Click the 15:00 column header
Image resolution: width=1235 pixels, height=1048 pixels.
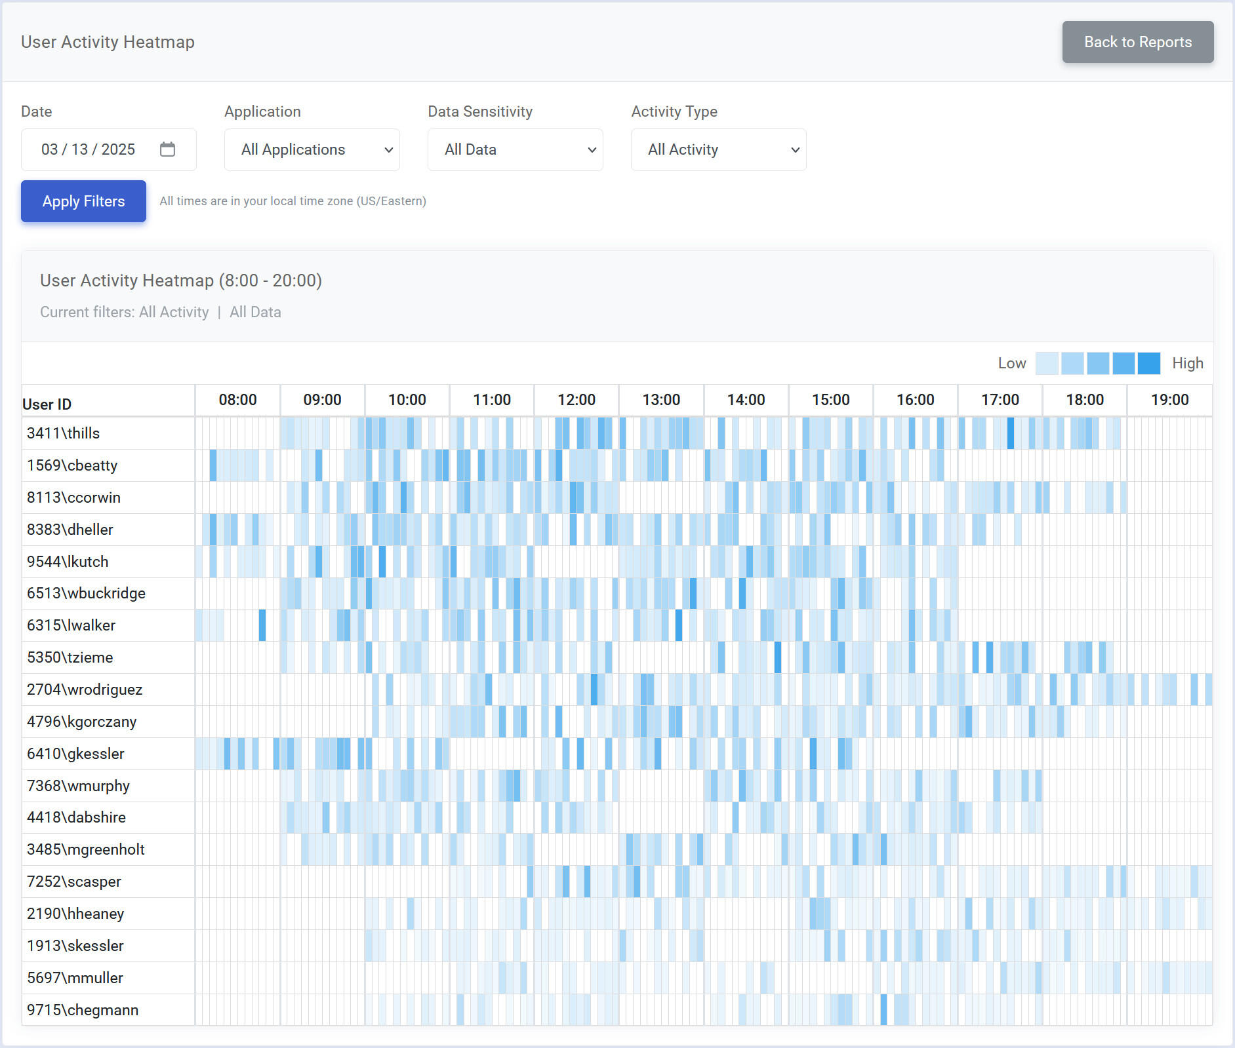click(x=830, y=400)
